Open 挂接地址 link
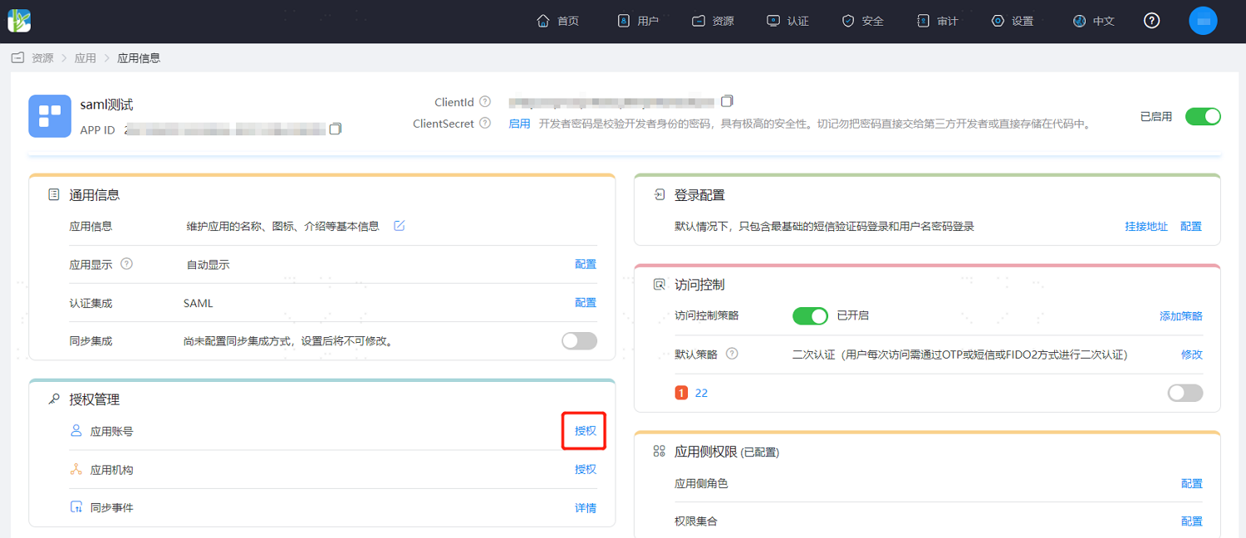This screenshot has width=1246, height=538. click(1146, 226)
